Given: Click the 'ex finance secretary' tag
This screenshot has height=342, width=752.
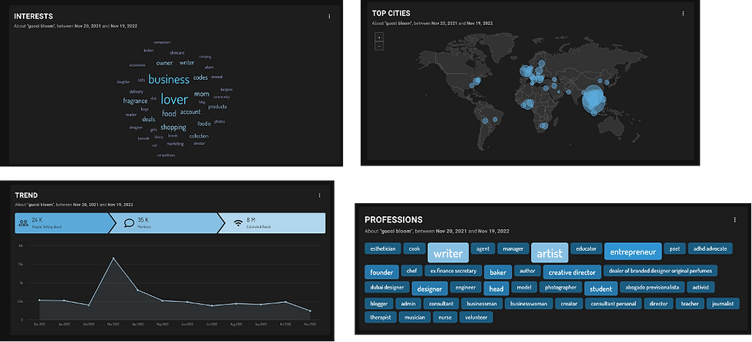Looking at the screenshot, I should (x=454, y=271).
